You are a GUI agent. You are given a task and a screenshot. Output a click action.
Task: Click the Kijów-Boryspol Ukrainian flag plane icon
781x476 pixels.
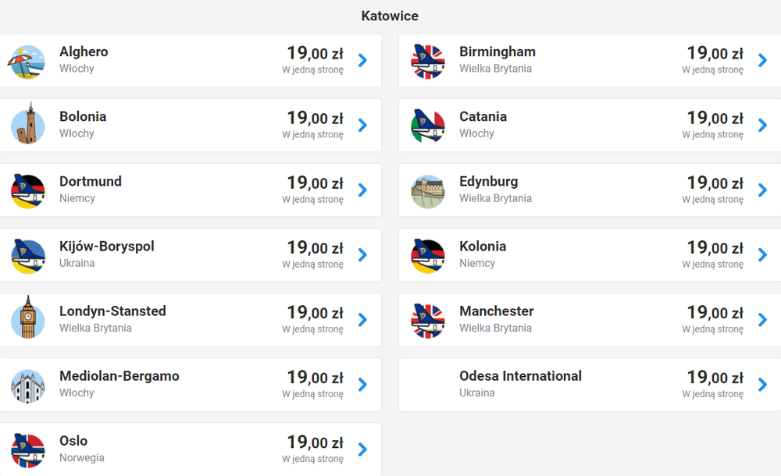point(27,255)
